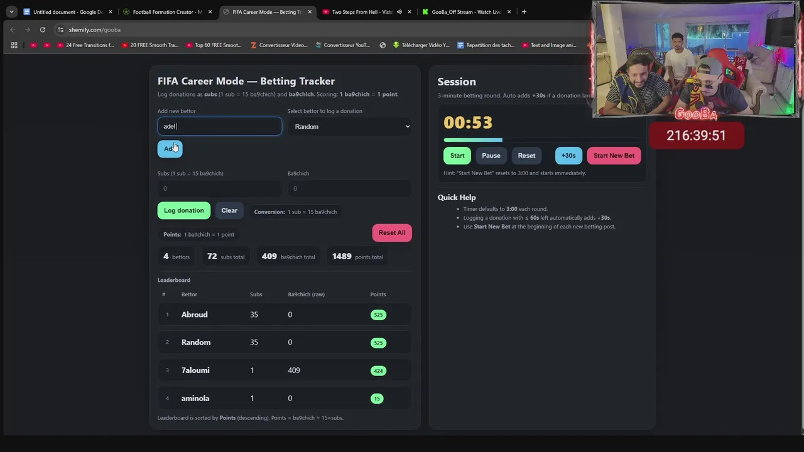This screenshot has height=452, width=804.
Task: Click aminola's 15 points badge
Action: tap(377, 398)
